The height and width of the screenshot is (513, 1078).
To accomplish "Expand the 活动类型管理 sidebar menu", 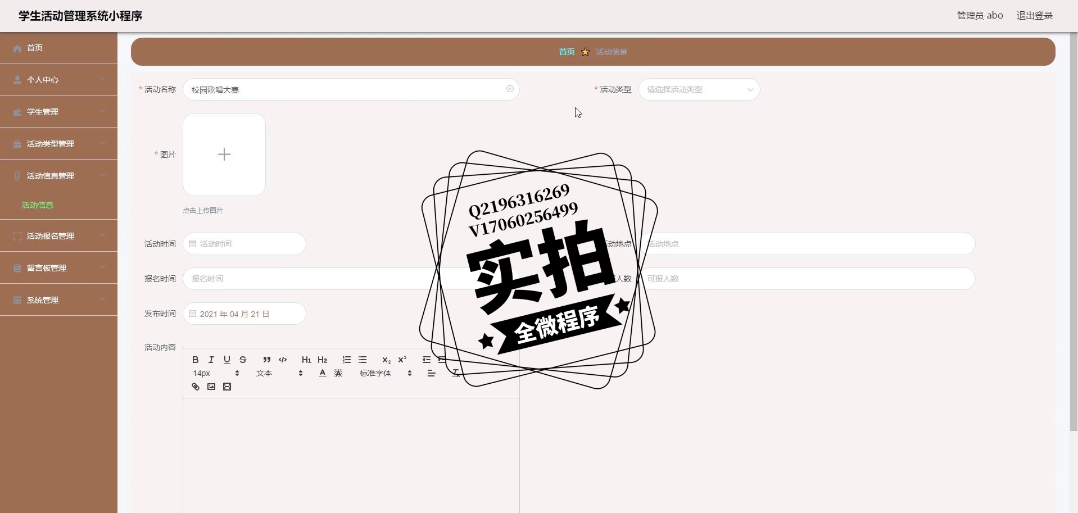I will (59, 144).
